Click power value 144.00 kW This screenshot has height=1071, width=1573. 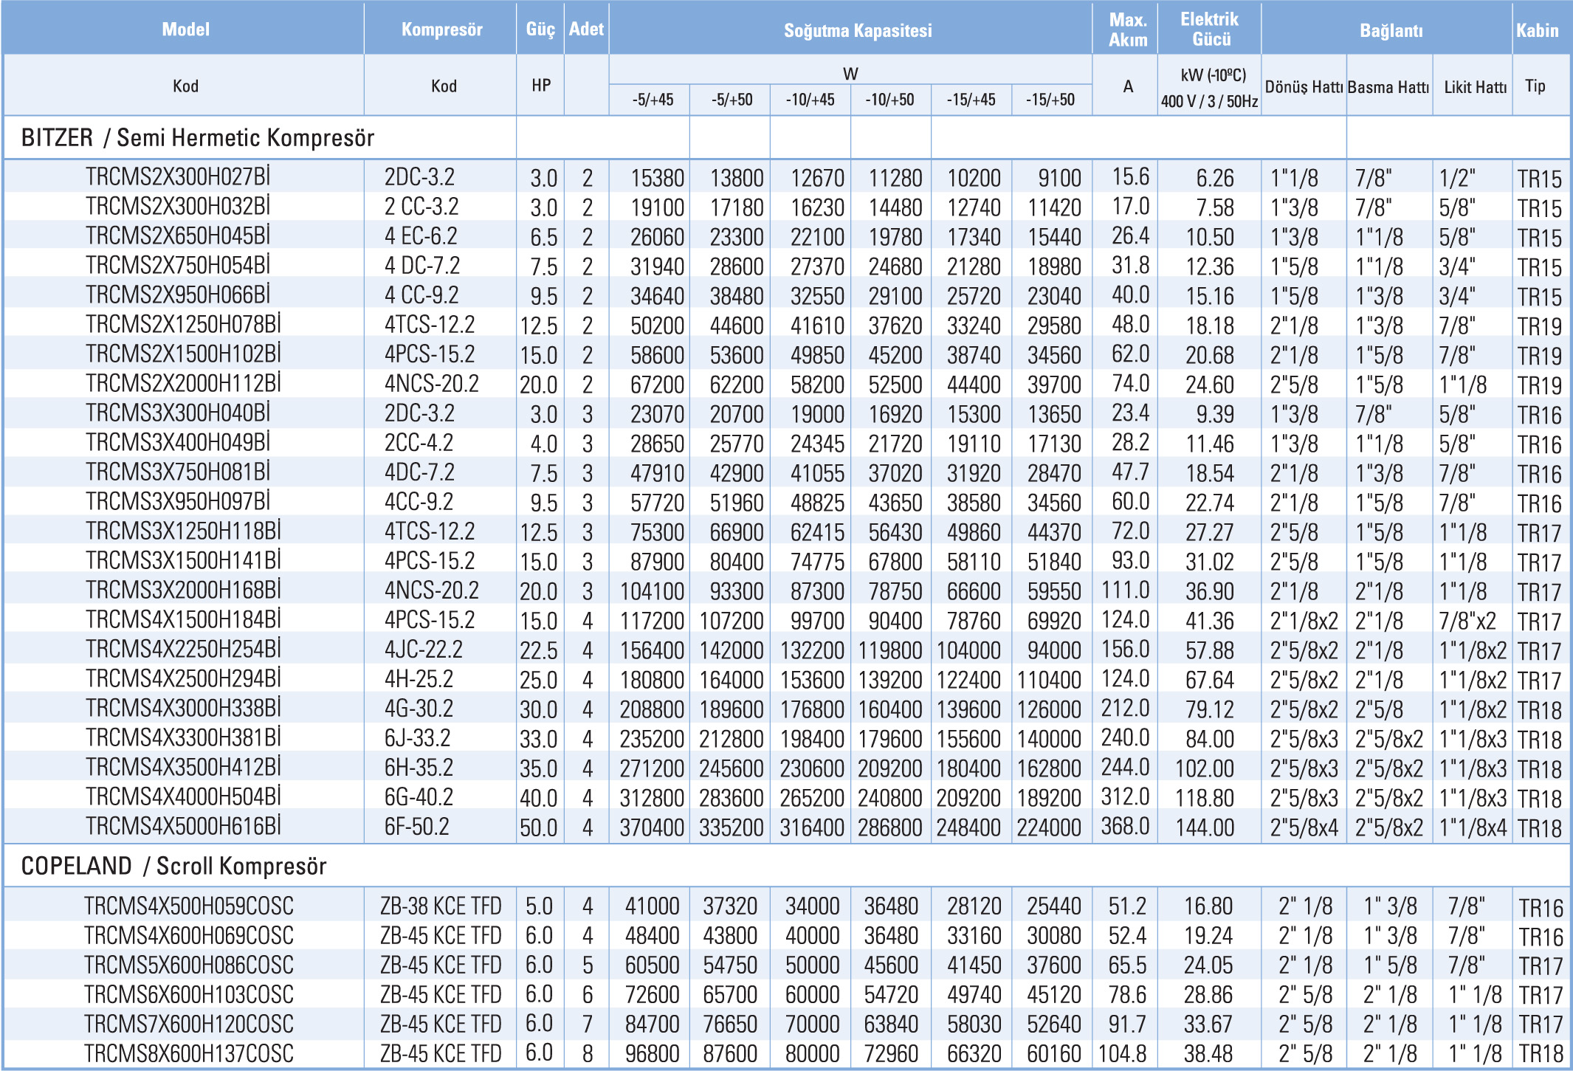tap(1205, 827)
